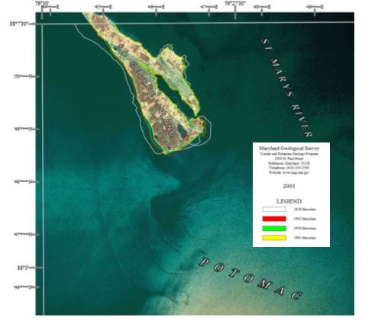Click the small pond near the island's southern tip

[x=183, y=130]
